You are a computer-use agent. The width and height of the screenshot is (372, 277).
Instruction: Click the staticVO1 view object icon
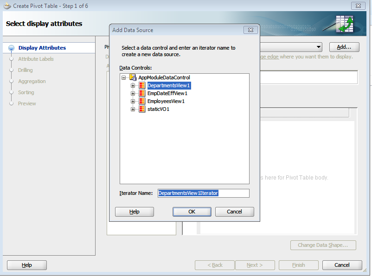142,109
